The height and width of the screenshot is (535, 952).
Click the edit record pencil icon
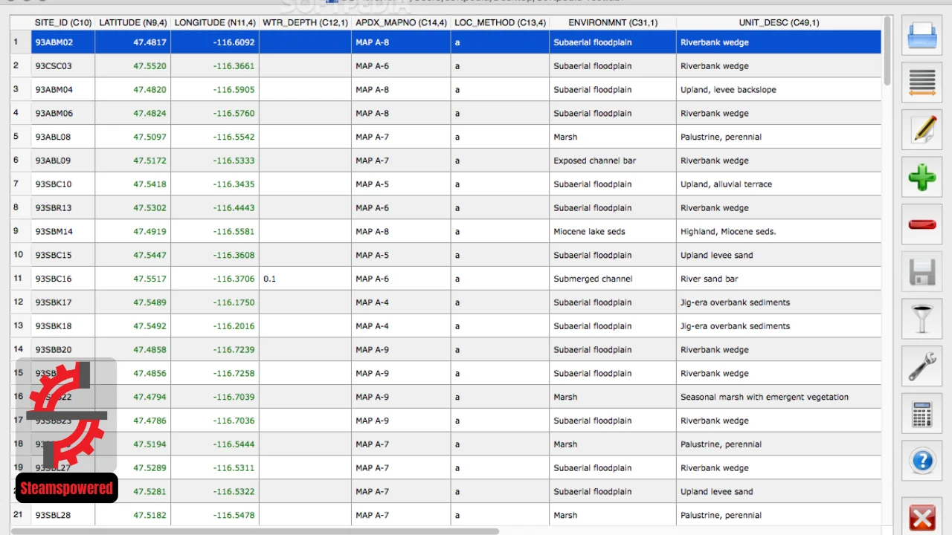tap(922, 130)
